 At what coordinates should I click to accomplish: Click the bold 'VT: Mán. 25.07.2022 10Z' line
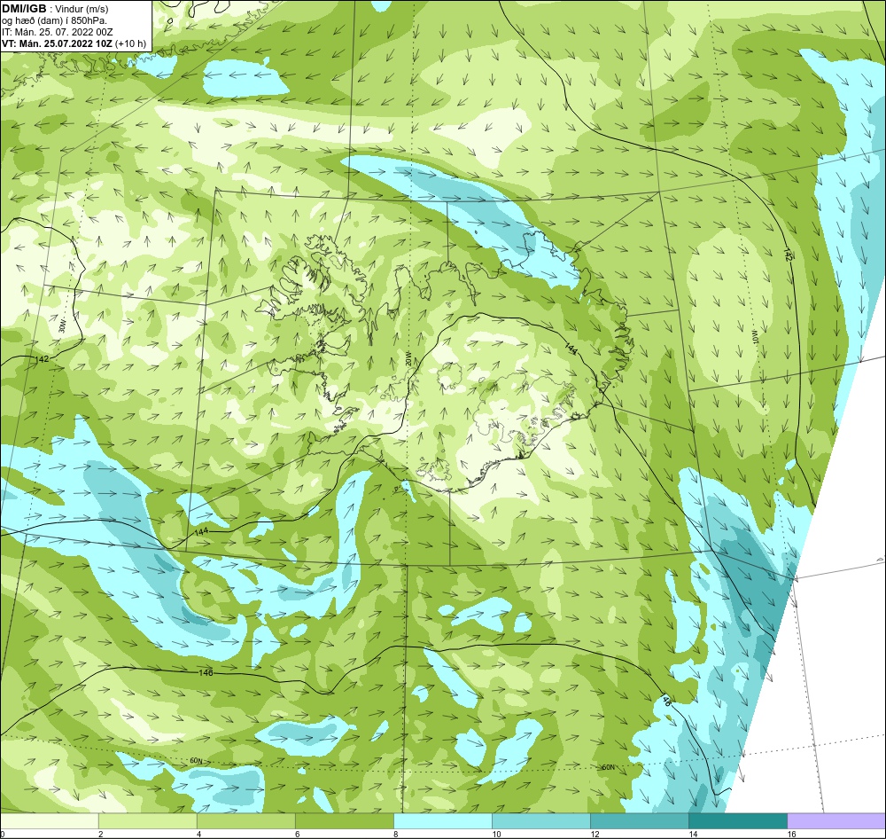pyautogui.click(x=57, y=43)
